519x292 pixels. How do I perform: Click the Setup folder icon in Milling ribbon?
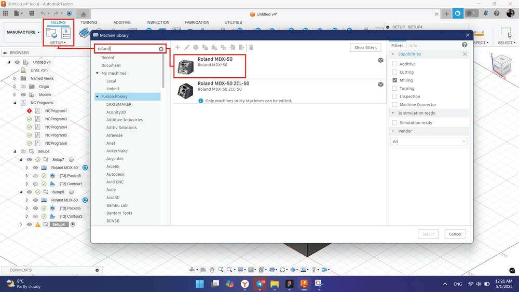(x=51, y=33)
